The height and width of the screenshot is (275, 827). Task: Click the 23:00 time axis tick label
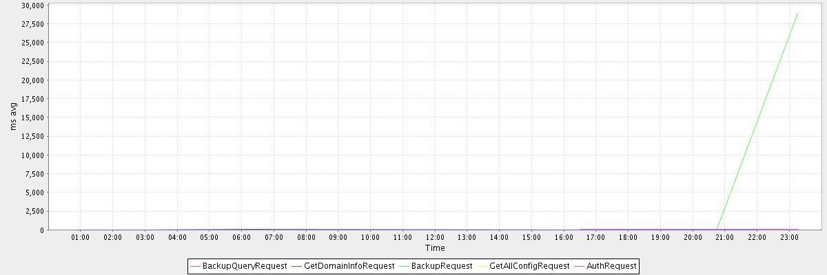pos(789,238)
